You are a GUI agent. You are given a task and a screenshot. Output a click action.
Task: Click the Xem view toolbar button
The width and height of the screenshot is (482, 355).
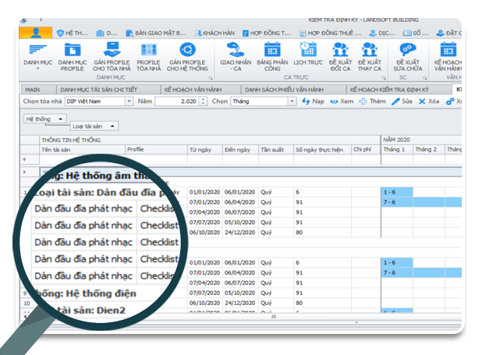point(342,101)
